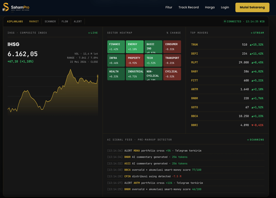
Task: Select the TECH +1.52% heatmap tile
Action: tap(153, 61)
